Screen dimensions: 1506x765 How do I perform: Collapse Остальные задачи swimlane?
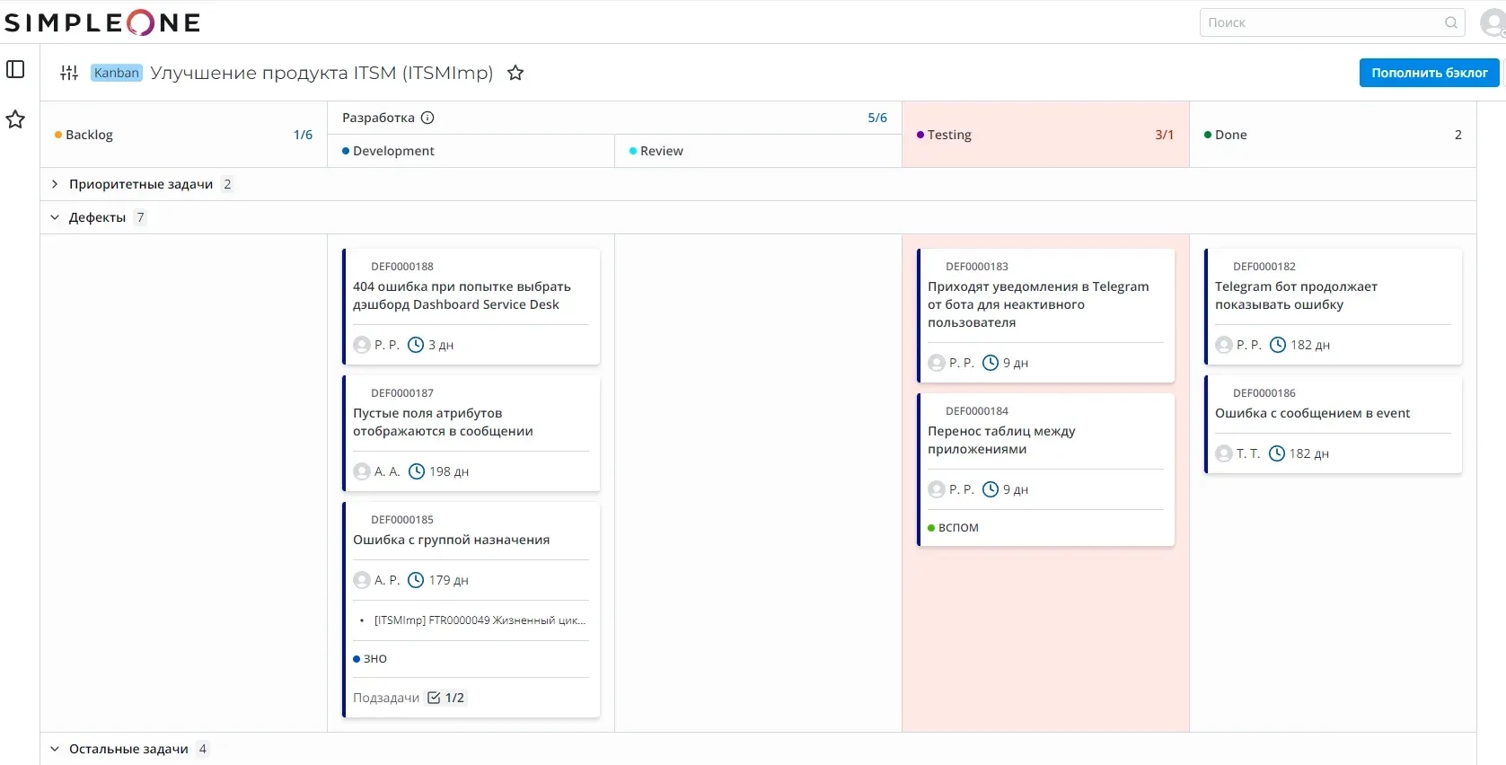coord(55,749)
